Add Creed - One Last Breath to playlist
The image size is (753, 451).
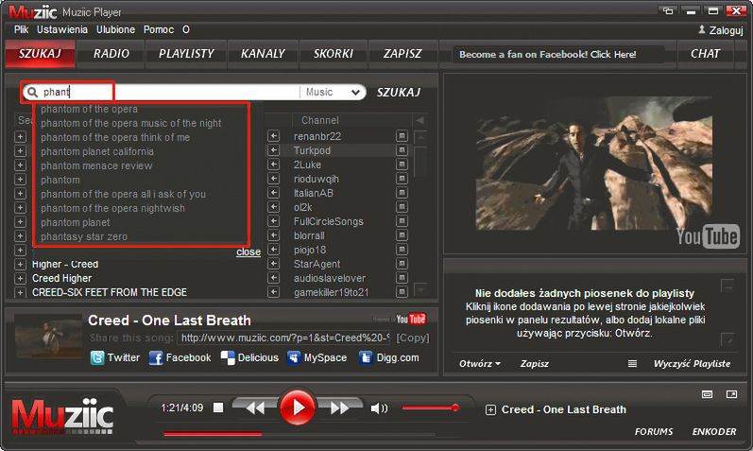(x=490, y=410)
